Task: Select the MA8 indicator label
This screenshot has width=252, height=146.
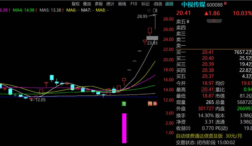Action: coord(102,10)
